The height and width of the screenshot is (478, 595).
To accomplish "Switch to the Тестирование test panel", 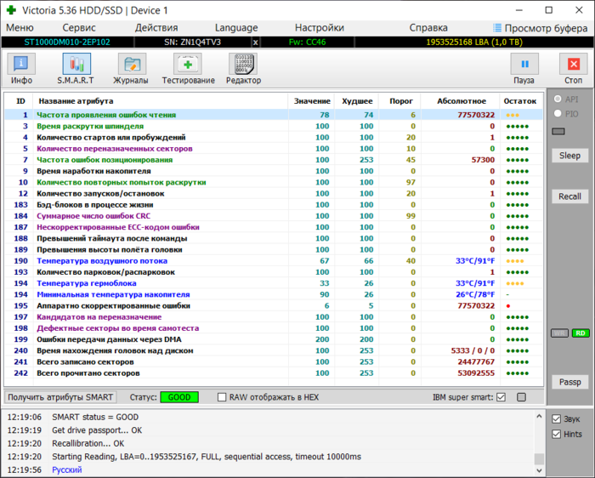I will (188, 64).
